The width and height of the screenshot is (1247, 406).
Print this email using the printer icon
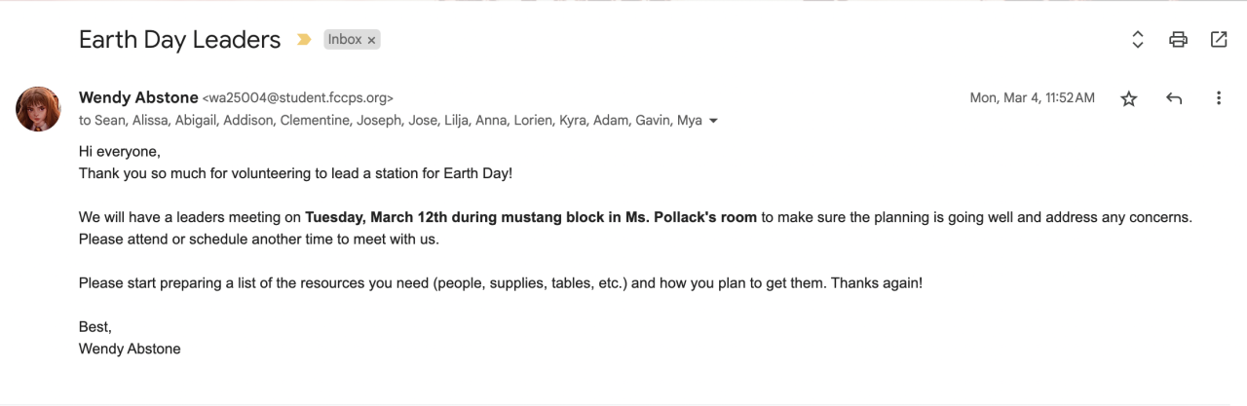tap(1178, 40)
